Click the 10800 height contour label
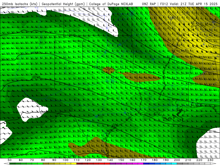The width and height of the screenshot is (220, 165). point(44,112)
